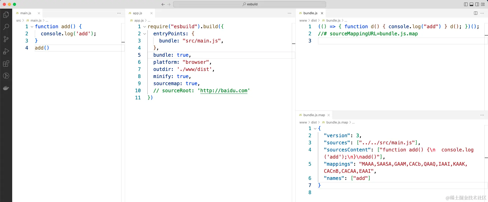
Task: Collapse the root object fold in bundle.js.map
Action: [x=315, y=129]
